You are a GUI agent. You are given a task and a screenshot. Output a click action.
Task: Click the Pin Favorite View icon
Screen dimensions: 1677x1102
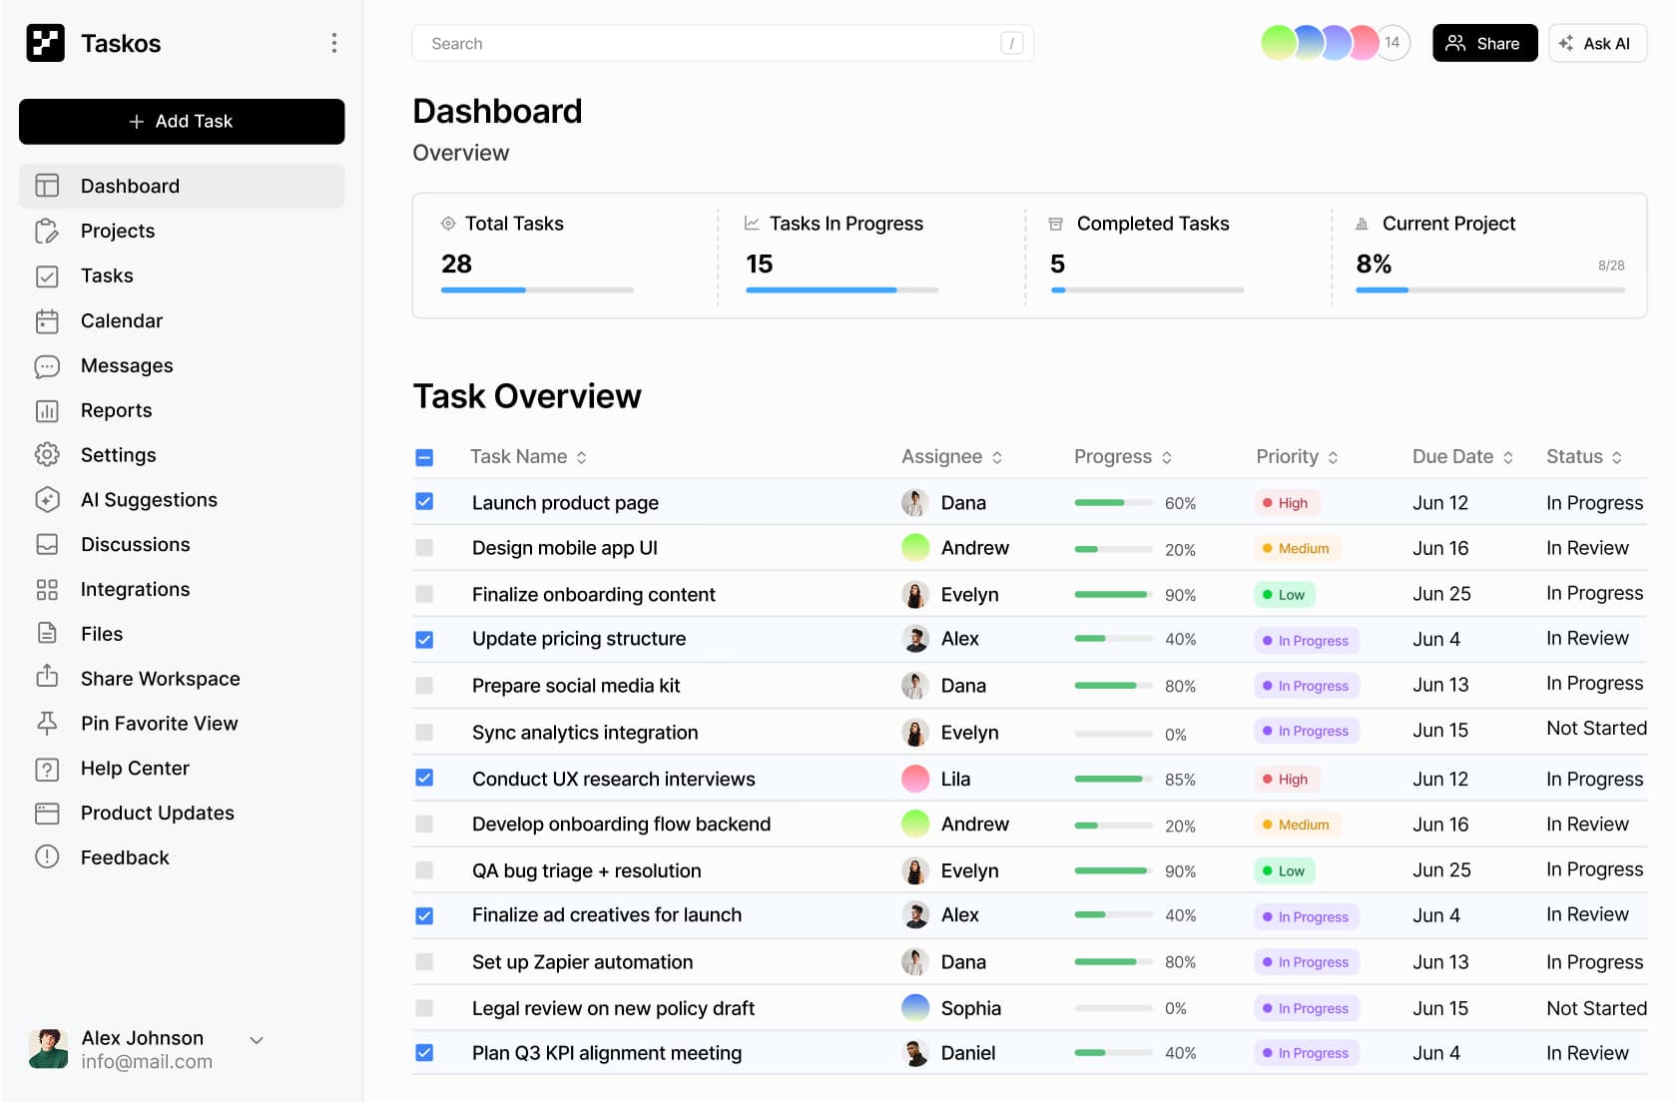(47, 723)
